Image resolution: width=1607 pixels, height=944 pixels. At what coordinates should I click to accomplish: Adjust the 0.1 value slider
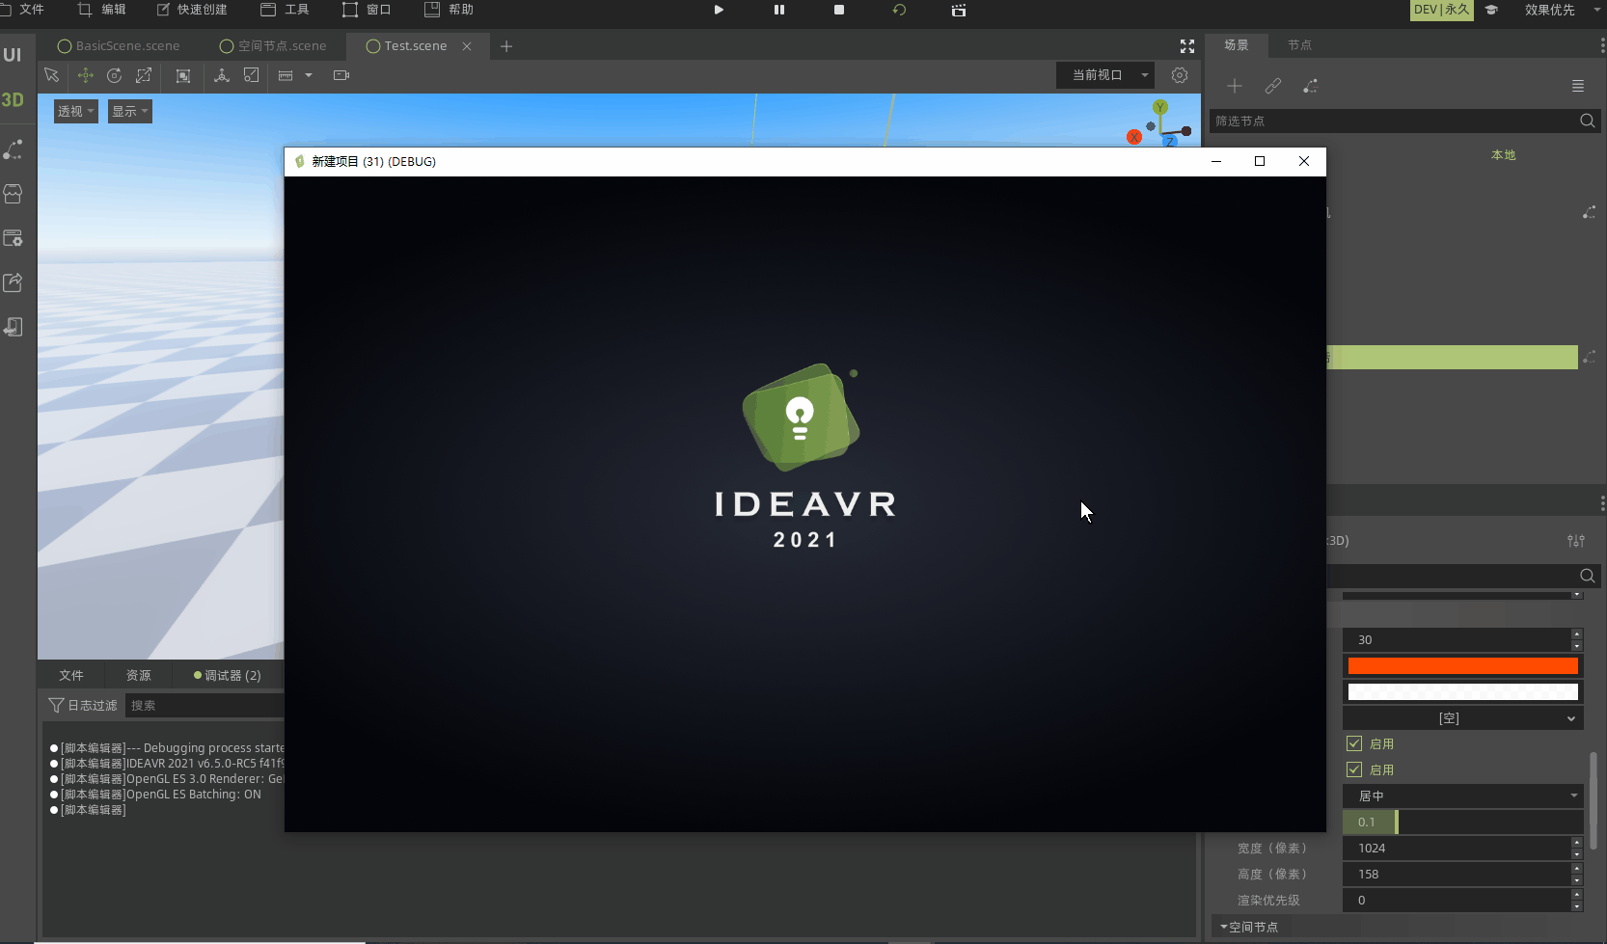pos(1463,823)
